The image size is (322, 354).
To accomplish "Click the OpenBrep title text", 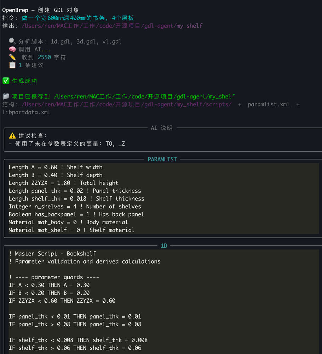I will pyautogui.click(x=15, y=10).
